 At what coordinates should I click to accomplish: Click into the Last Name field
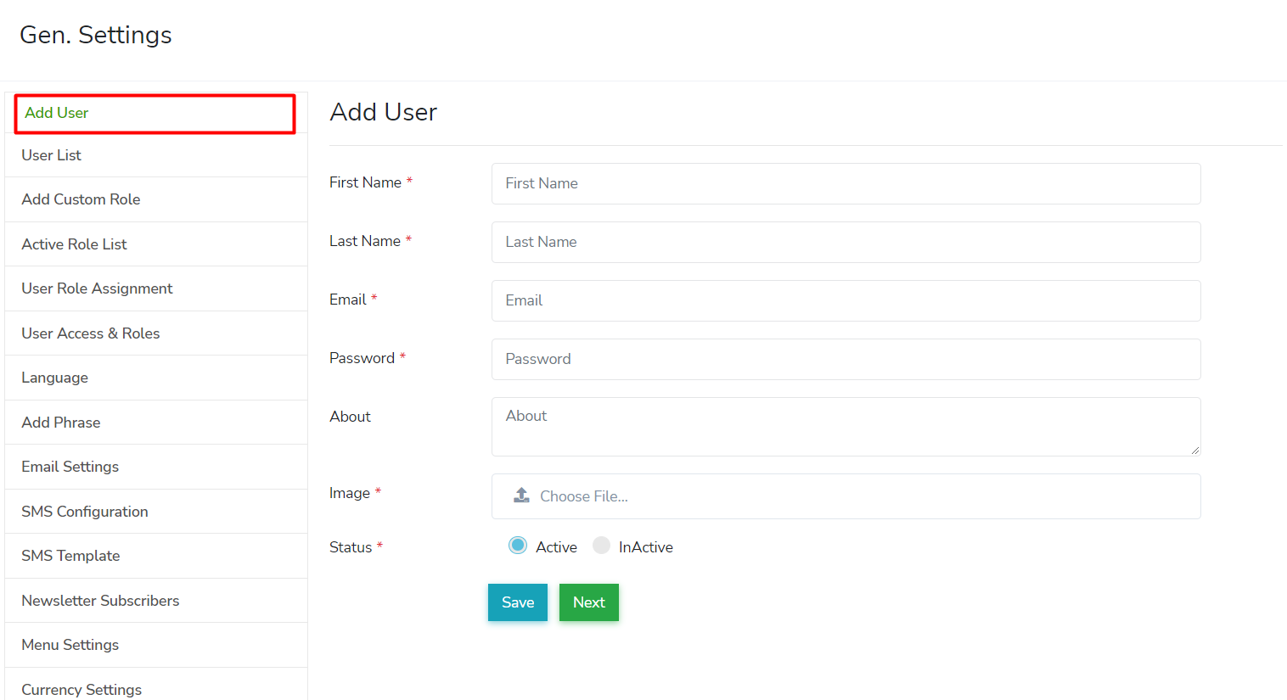point(846,242)
